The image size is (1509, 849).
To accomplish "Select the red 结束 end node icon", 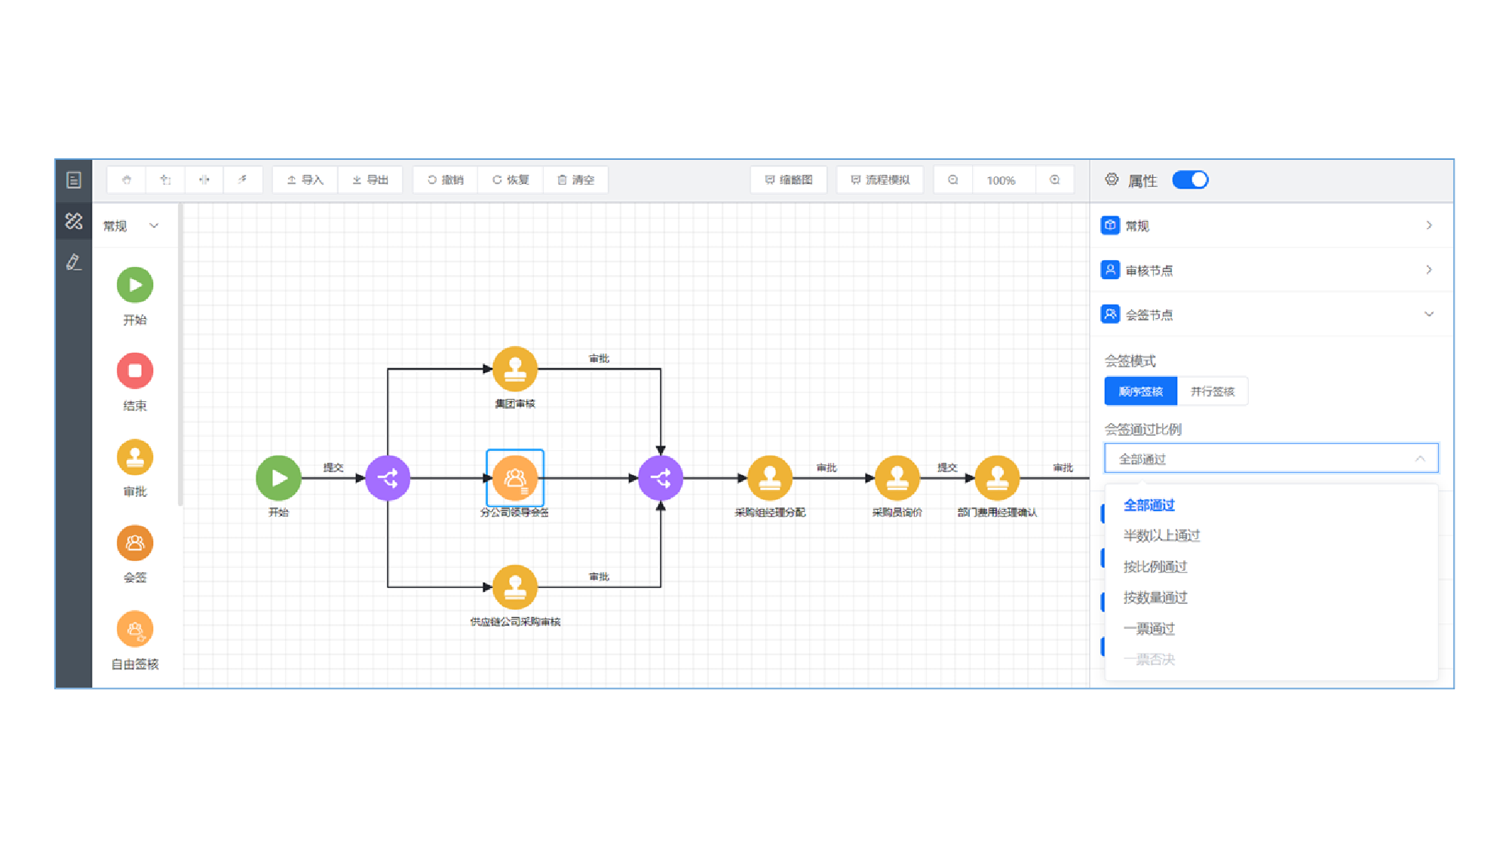I will tap(135, 371).
